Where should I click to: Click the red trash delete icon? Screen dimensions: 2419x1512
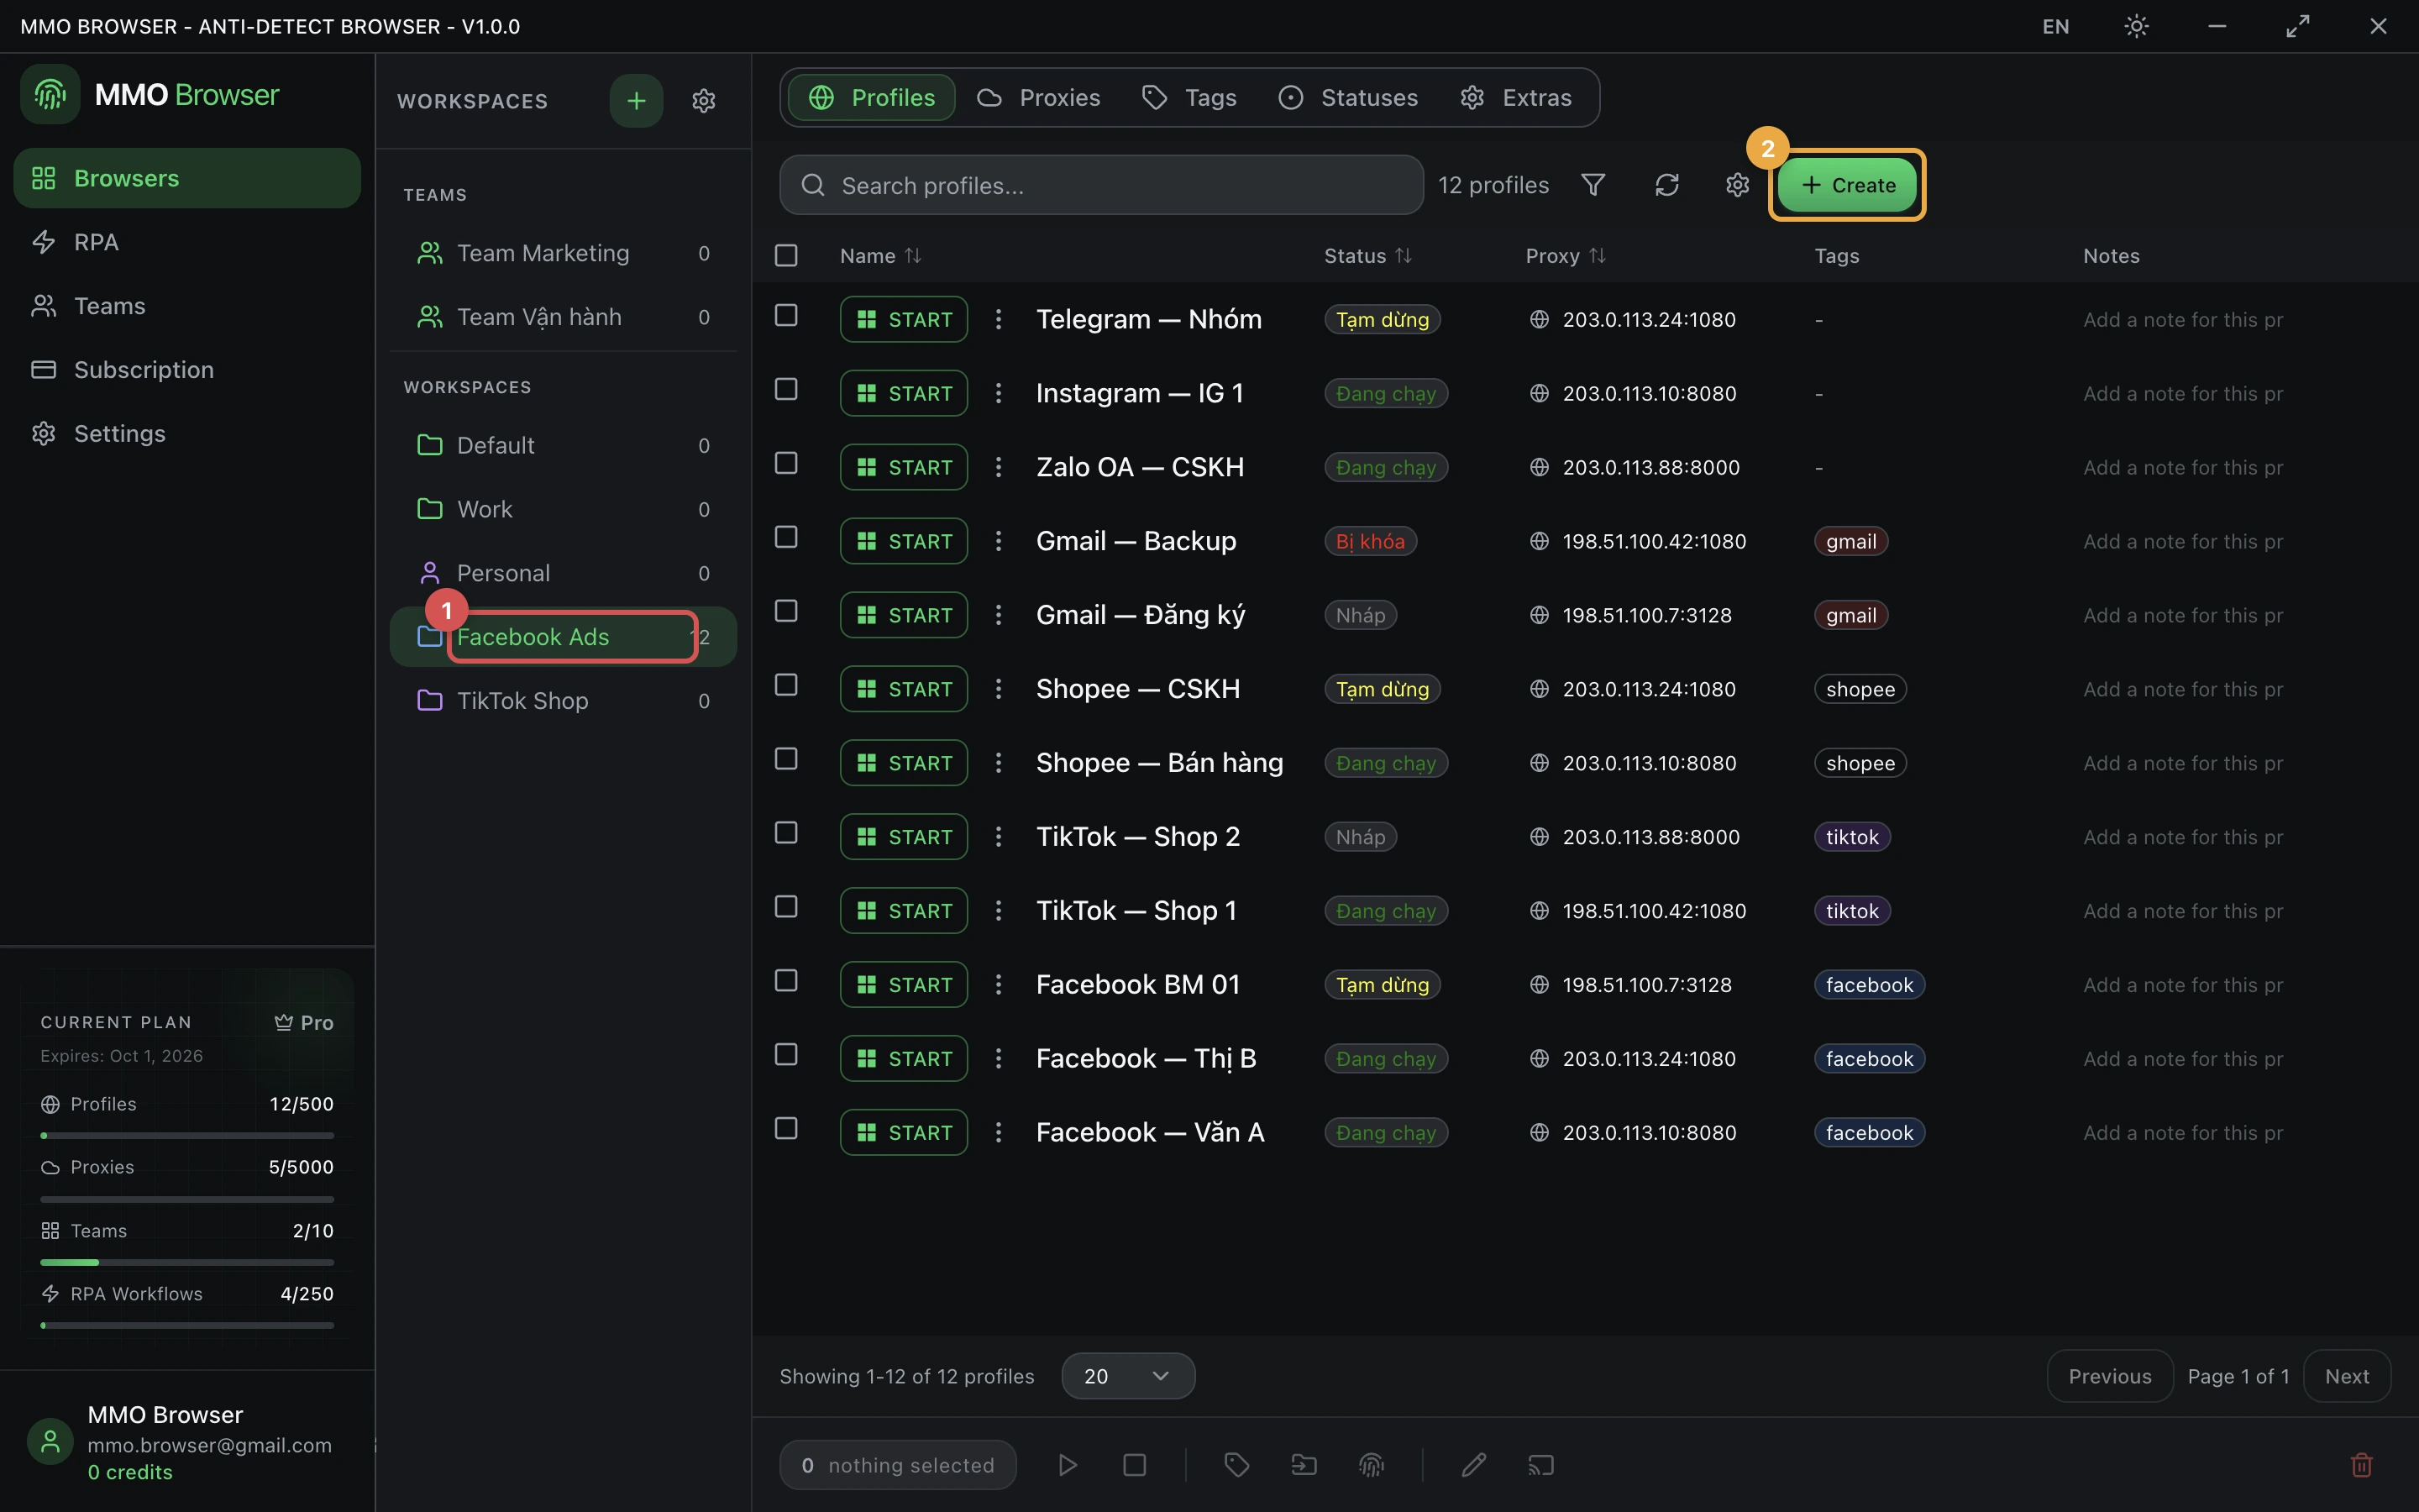(x=2361, y=1465)
